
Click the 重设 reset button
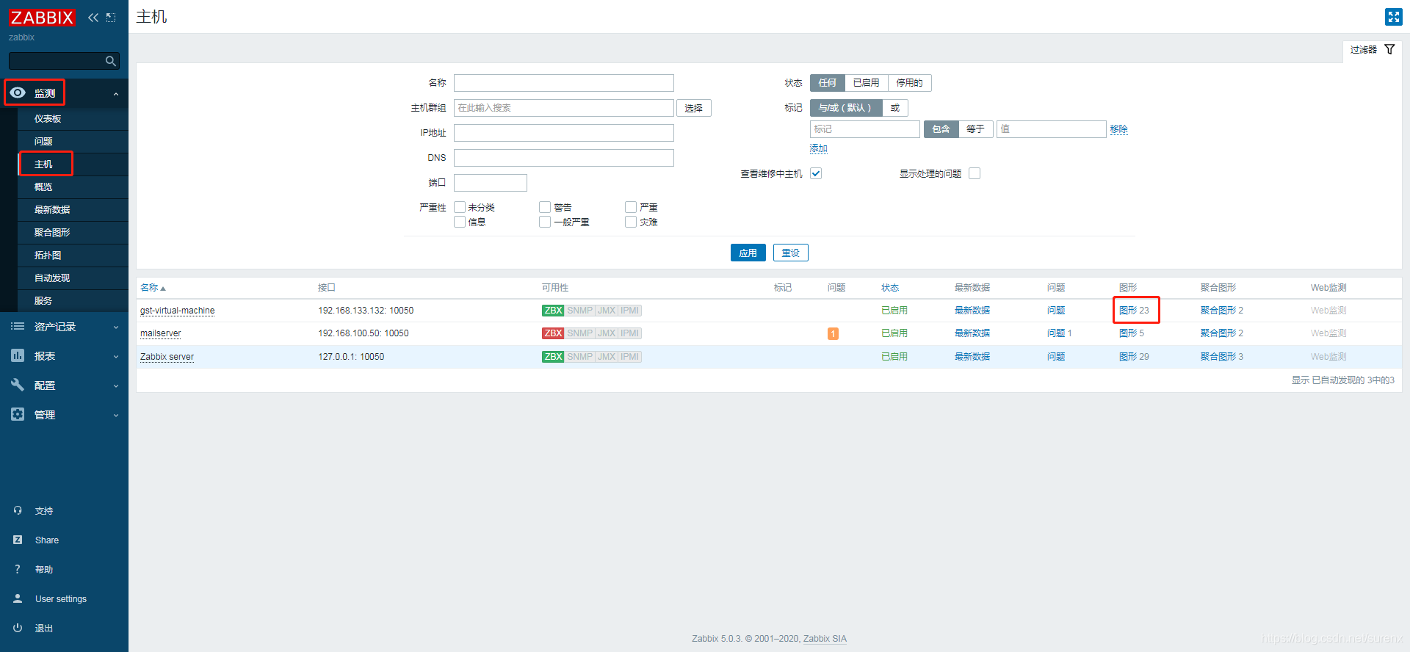[x=791, y=253]
